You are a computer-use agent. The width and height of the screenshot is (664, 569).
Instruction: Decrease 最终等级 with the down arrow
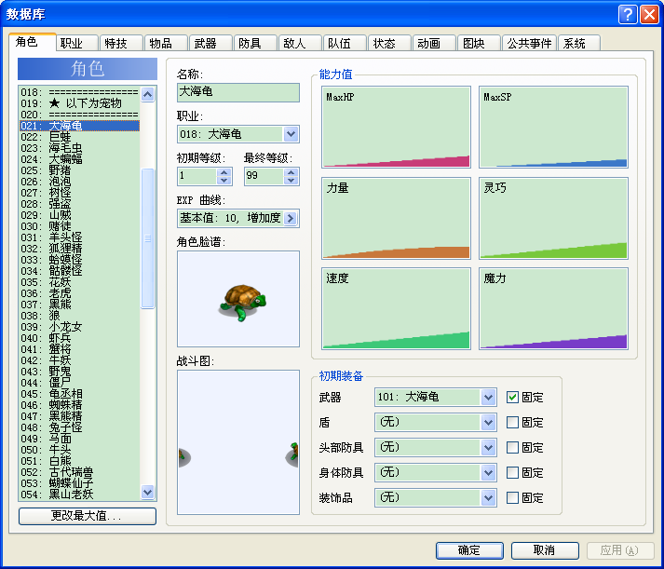pyautogui.click(x=291, y=180)
